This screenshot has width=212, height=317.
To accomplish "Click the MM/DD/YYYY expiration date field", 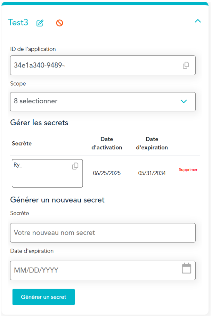I will pos(94,270).
